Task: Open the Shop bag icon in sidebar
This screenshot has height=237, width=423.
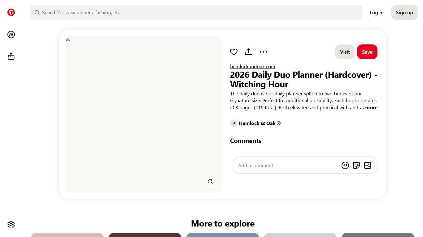Action: [x=11, y=56]
